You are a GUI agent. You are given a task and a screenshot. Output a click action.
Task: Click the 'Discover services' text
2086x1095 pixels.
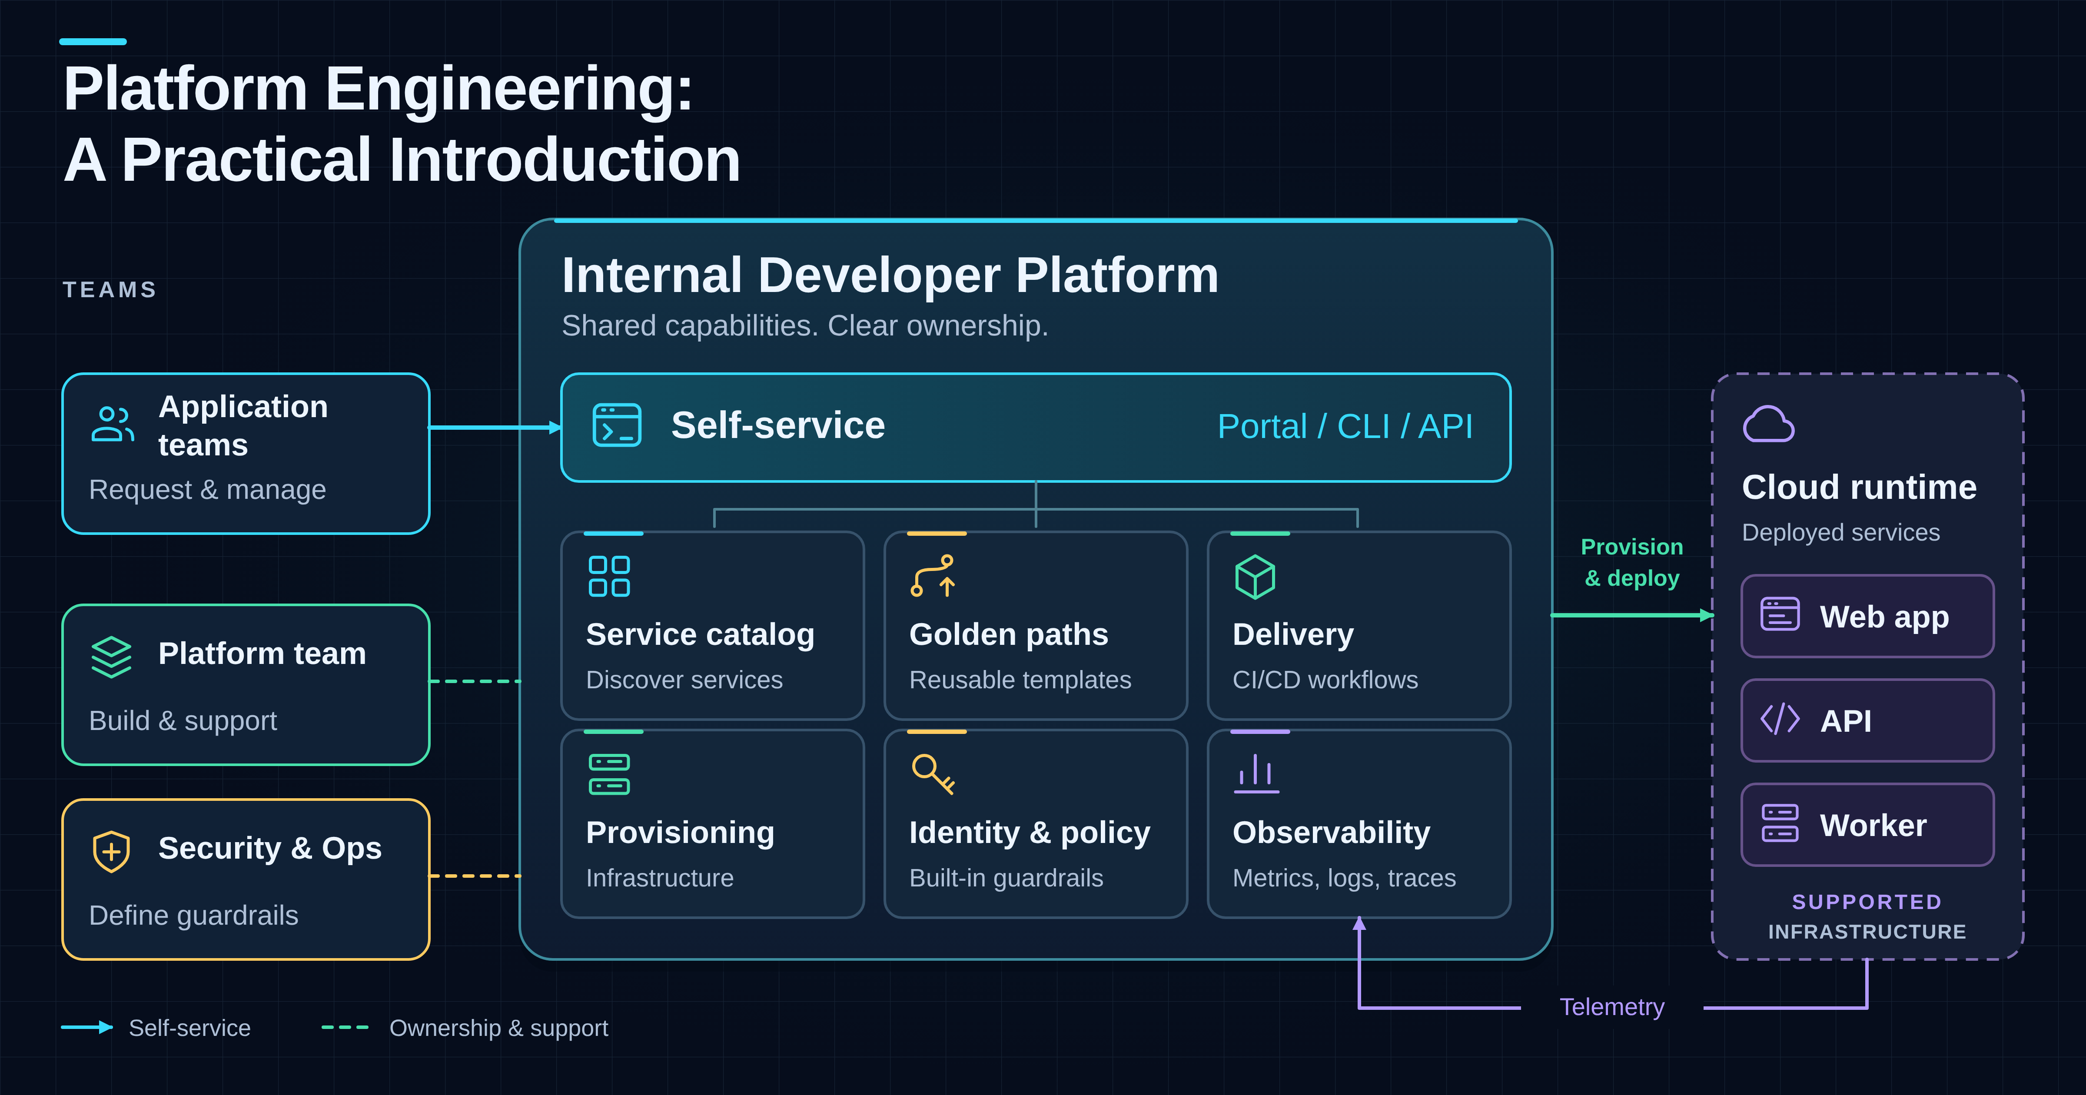(684, 680)
